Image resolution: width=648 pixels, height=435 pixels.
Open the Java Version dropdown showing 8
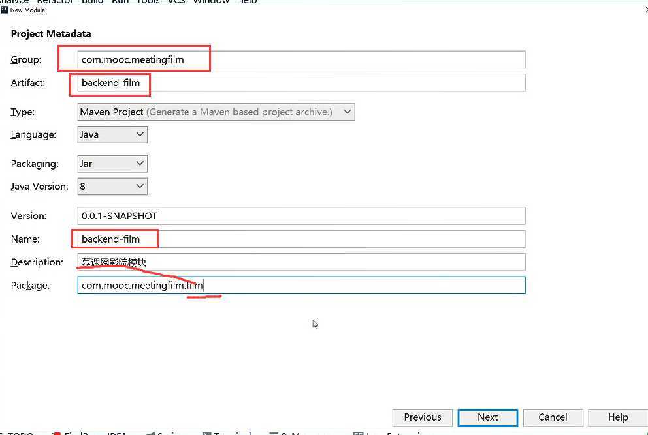(x=112, y=186)
